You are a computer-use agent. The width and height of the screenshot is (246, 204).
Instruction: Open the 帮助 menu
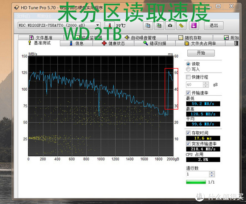44,16
